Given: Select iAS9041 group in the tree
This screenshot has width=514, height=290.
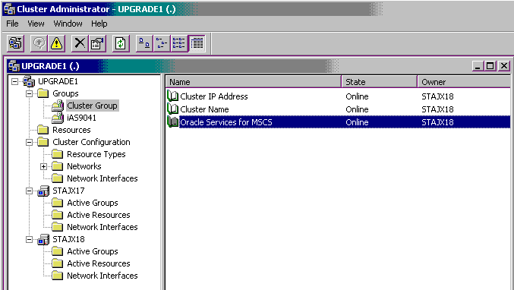Looking at the screenshot, I should click(x=82, y=118).
